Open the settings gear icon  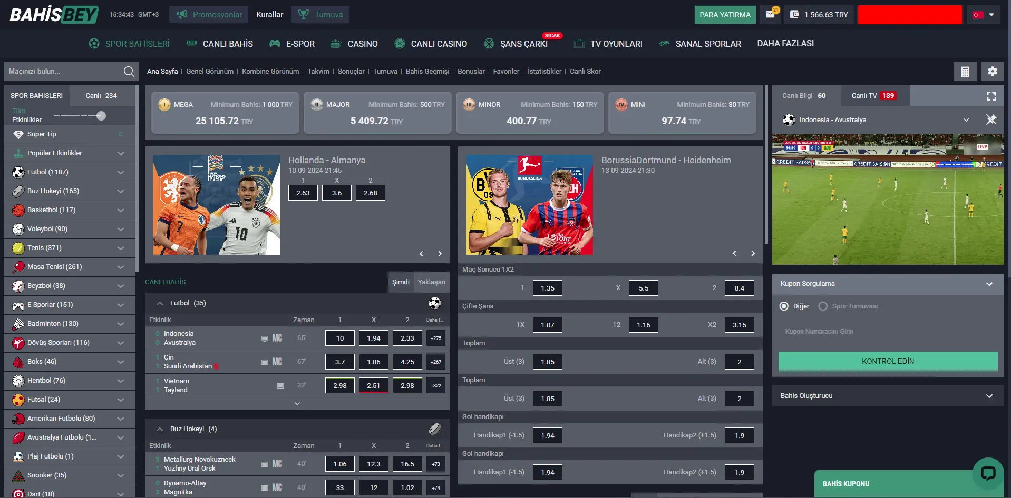(x=992, y=72)
